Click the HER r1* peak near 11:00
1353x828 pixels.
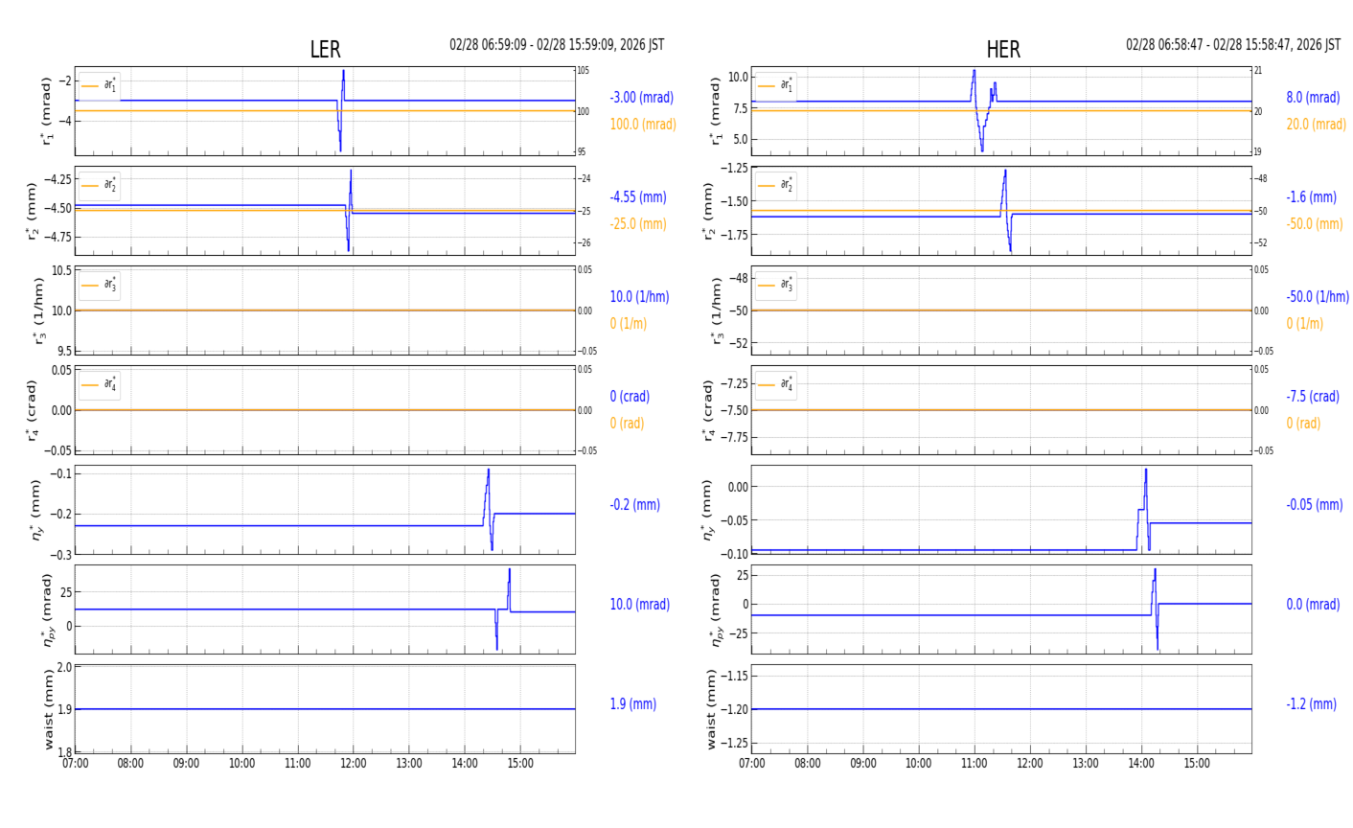(974, 73)
